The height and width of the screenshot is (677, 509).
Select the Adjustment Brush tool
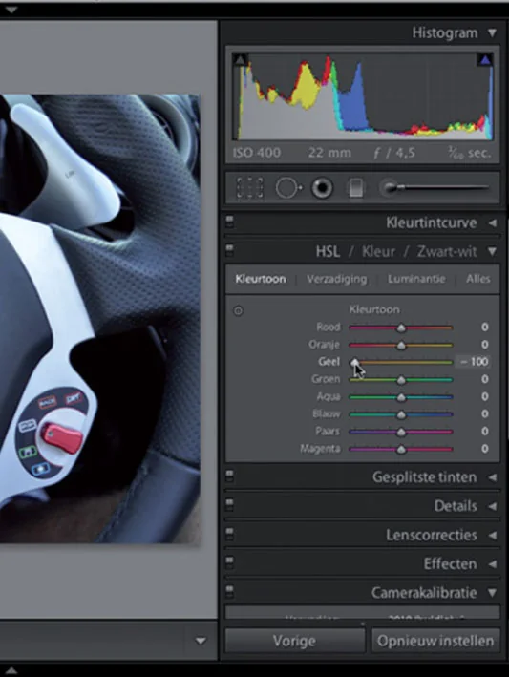point(434,188)
